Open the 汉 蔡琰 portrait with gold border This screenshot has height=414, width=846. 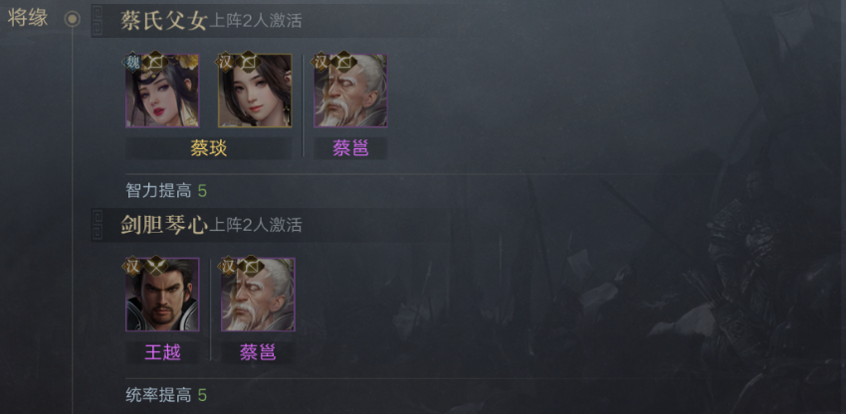(x=255, y=91)
